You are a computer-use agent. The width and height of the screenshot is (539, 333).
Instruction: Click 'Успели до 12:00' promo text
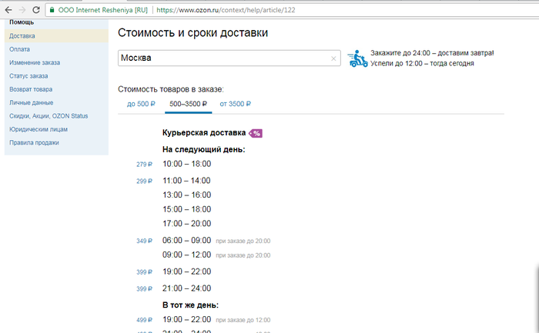422,64
